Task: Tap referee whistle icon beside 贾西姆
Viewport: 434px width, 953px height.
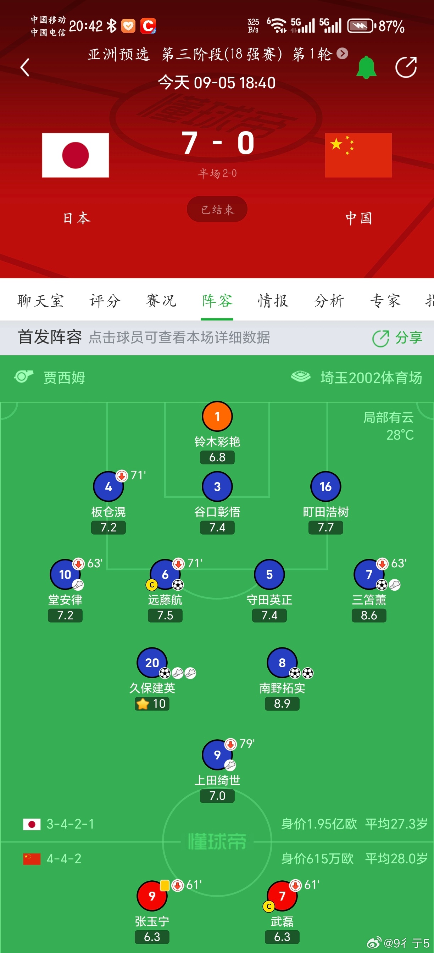Action: tap(23, 377)
